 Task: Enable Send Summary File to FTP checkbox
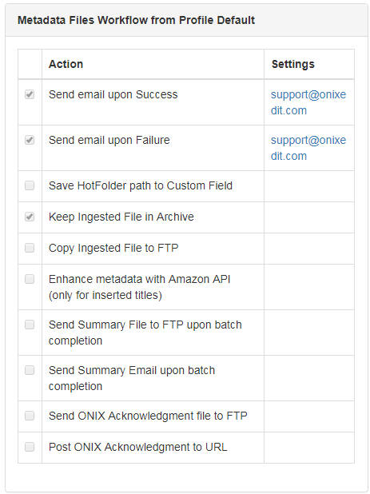[30, 325]
